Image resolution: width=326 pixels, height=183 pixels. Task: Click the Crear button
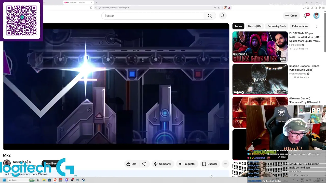(x=291, y=16)
